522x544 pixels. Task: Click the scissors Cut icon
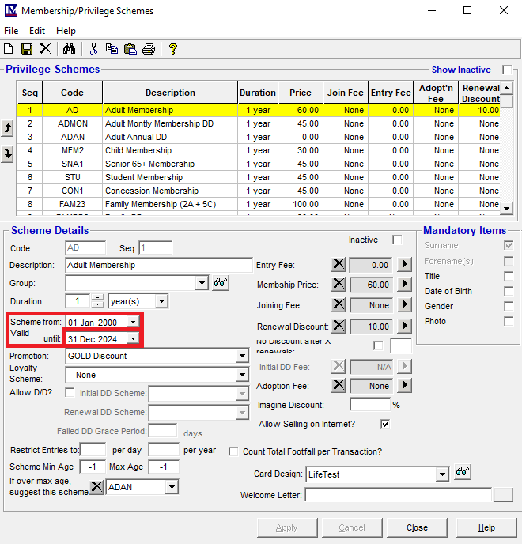93,49
